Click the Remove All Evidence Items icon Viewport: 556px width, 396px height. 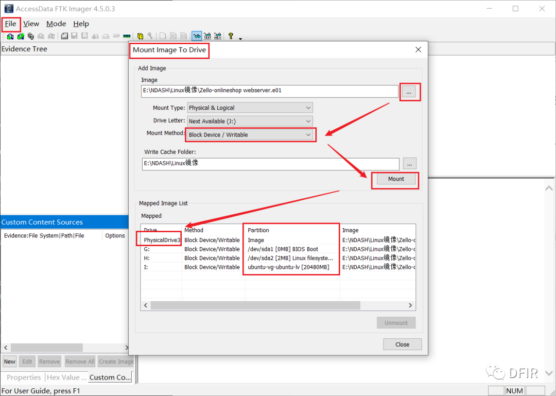pyautogui.click(x=51, y=36)
